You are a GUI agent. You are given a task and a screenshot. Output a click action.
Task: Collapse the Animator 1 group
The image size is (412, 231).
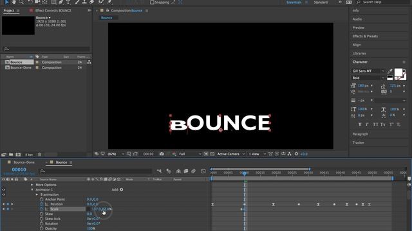coord(32,190)
